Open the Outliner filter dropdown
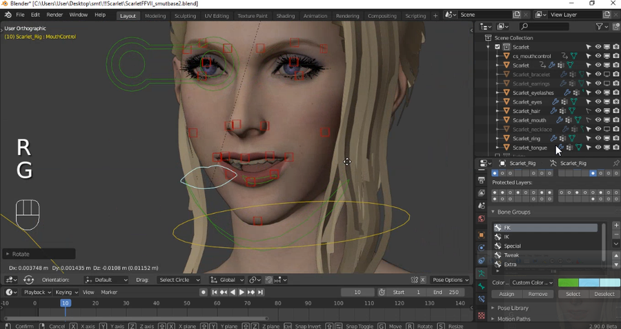 click(601, 26)
